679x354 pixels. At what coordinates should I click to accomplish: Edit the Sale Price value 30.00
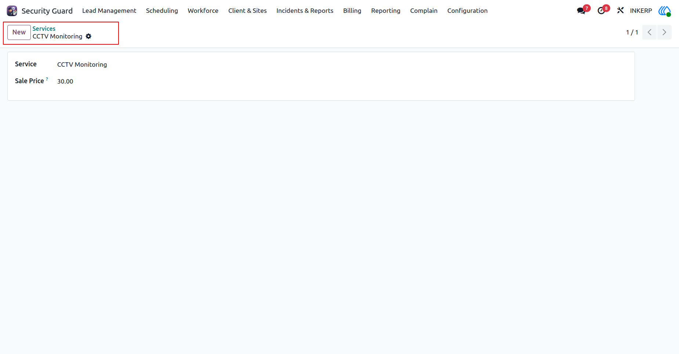pos(65,81)
